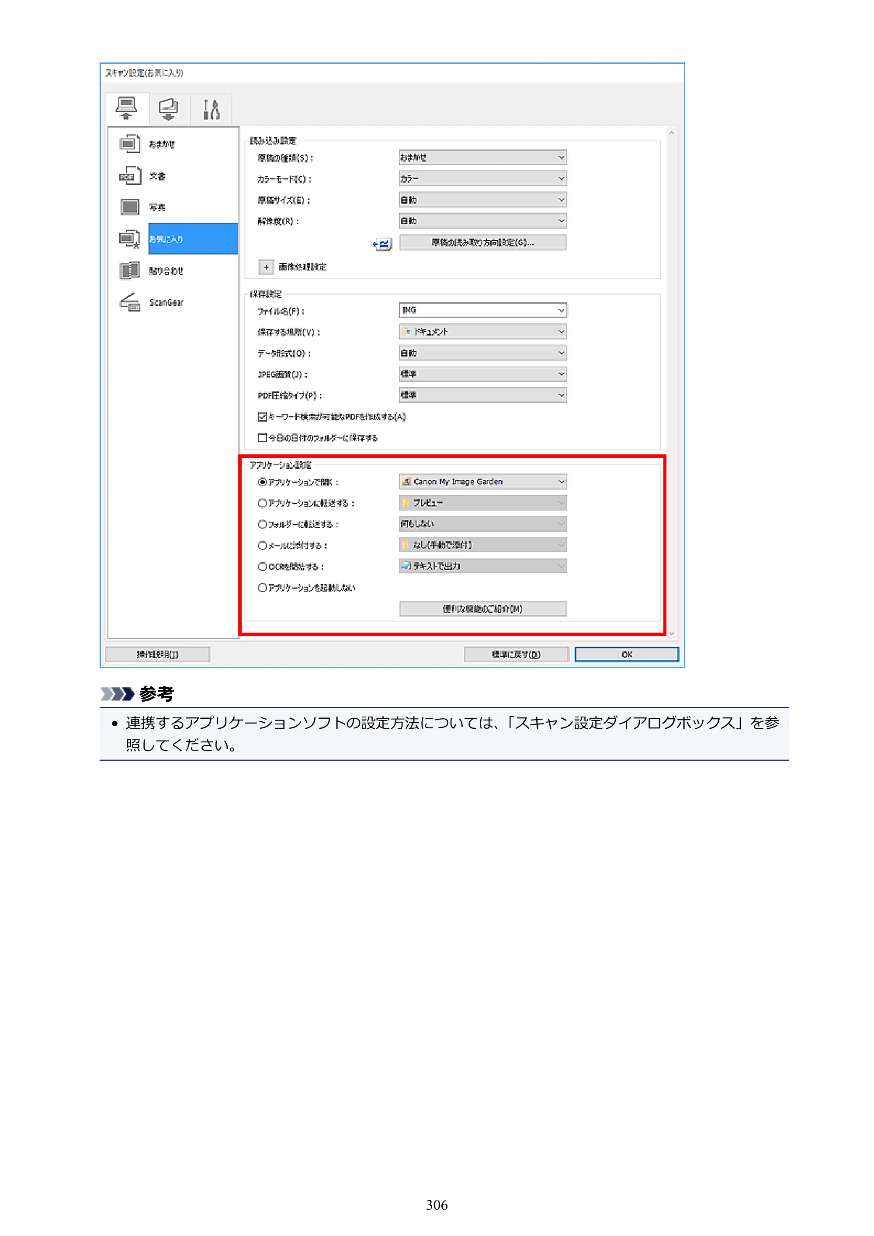
Task: Select the ScanGear icon
Action: [x=130, y=302]
